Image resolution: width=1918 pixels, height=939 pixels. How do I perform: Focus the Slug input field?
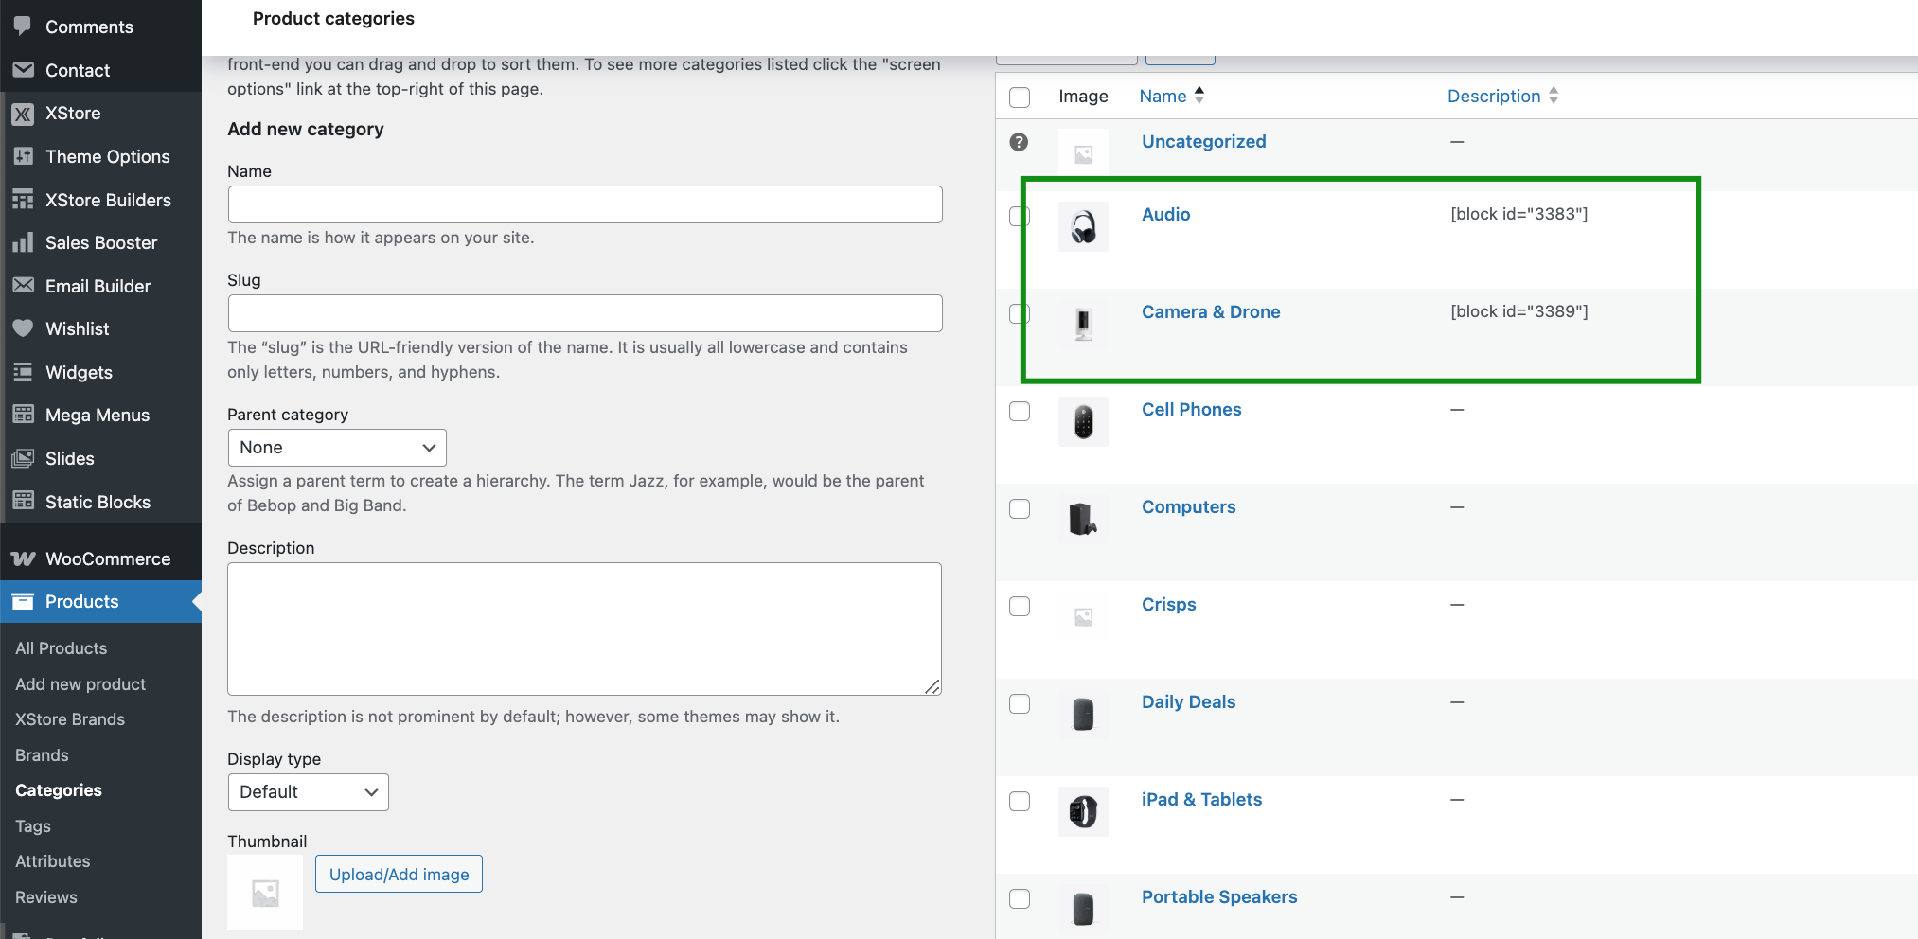[x=585, y=313]
